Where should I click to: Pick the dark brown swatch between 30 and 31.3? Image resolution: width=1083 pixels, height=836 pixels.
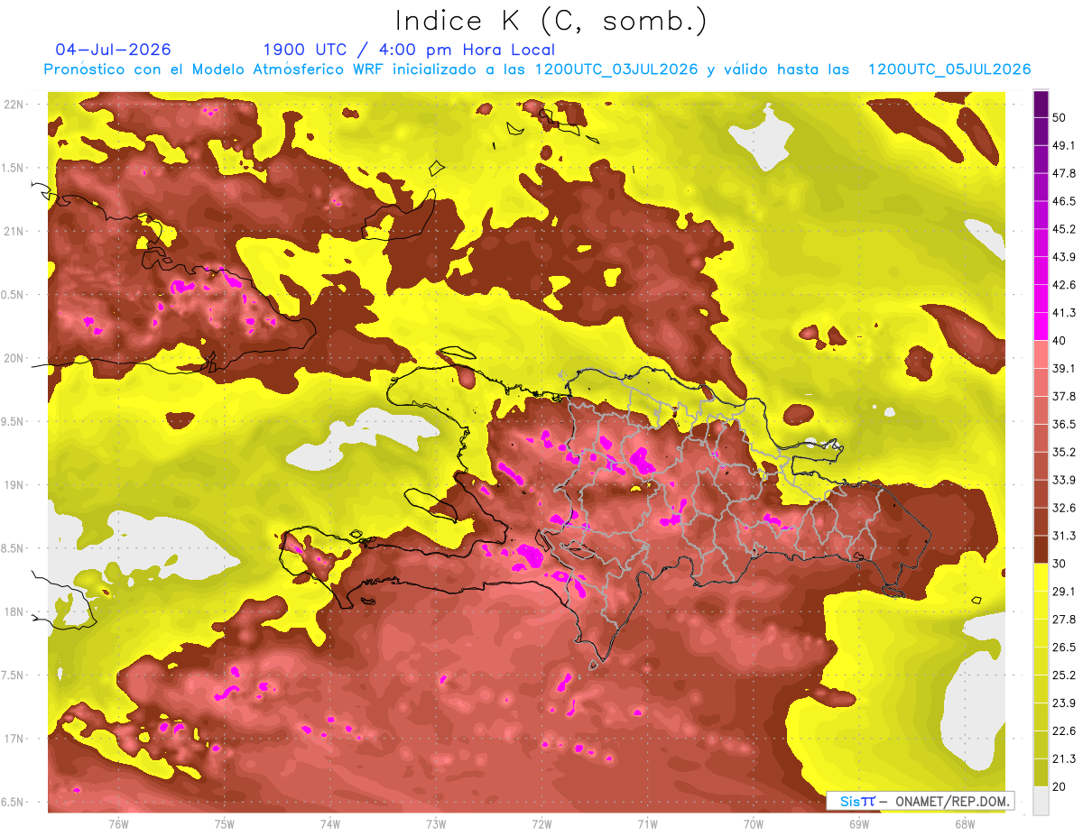(1041, 549)
